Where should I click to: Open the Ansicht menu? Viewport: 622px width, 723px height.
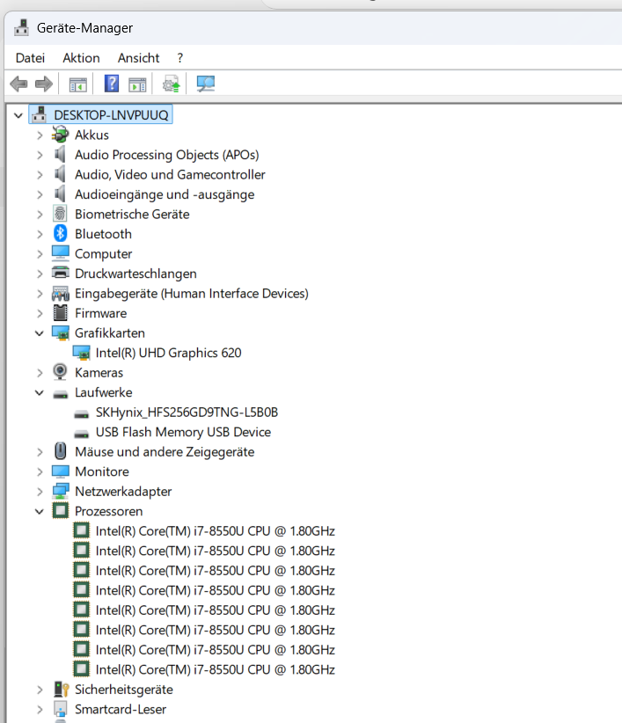pyautogui.click(x=138, y=58)
